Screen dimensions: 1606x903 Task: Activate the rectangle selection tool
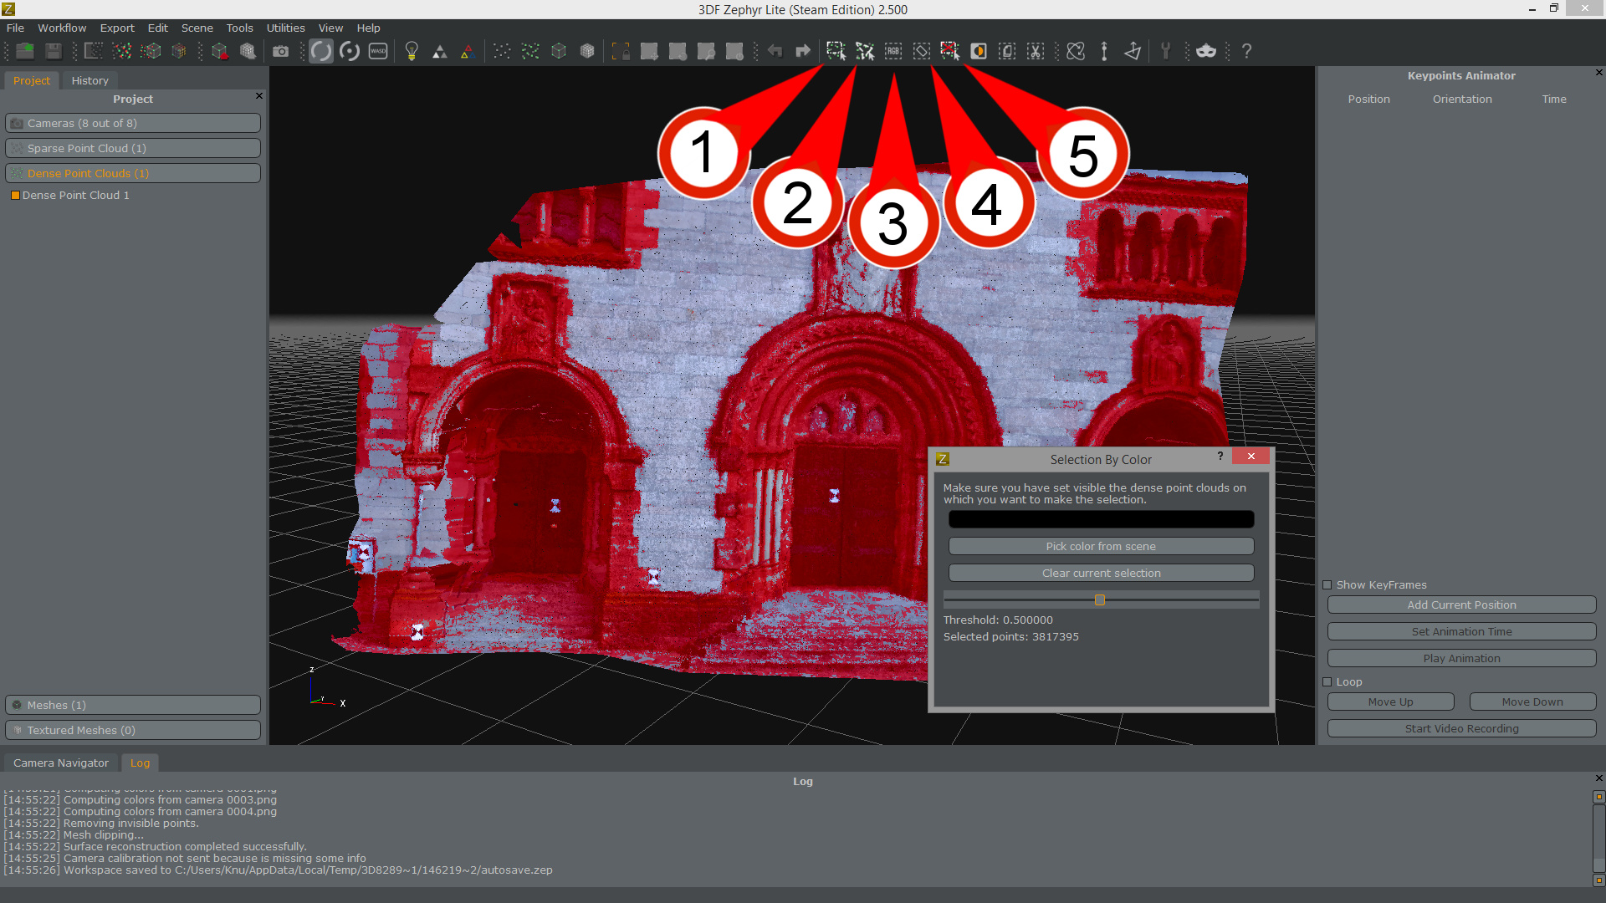[836, 51]
